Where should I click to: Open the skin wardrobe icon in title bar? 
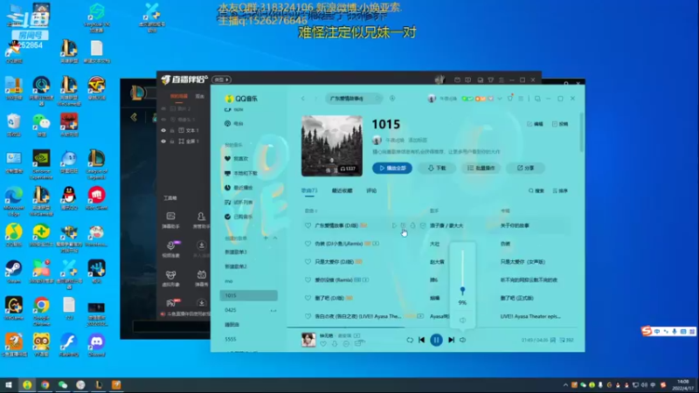[x=510, y=99]
